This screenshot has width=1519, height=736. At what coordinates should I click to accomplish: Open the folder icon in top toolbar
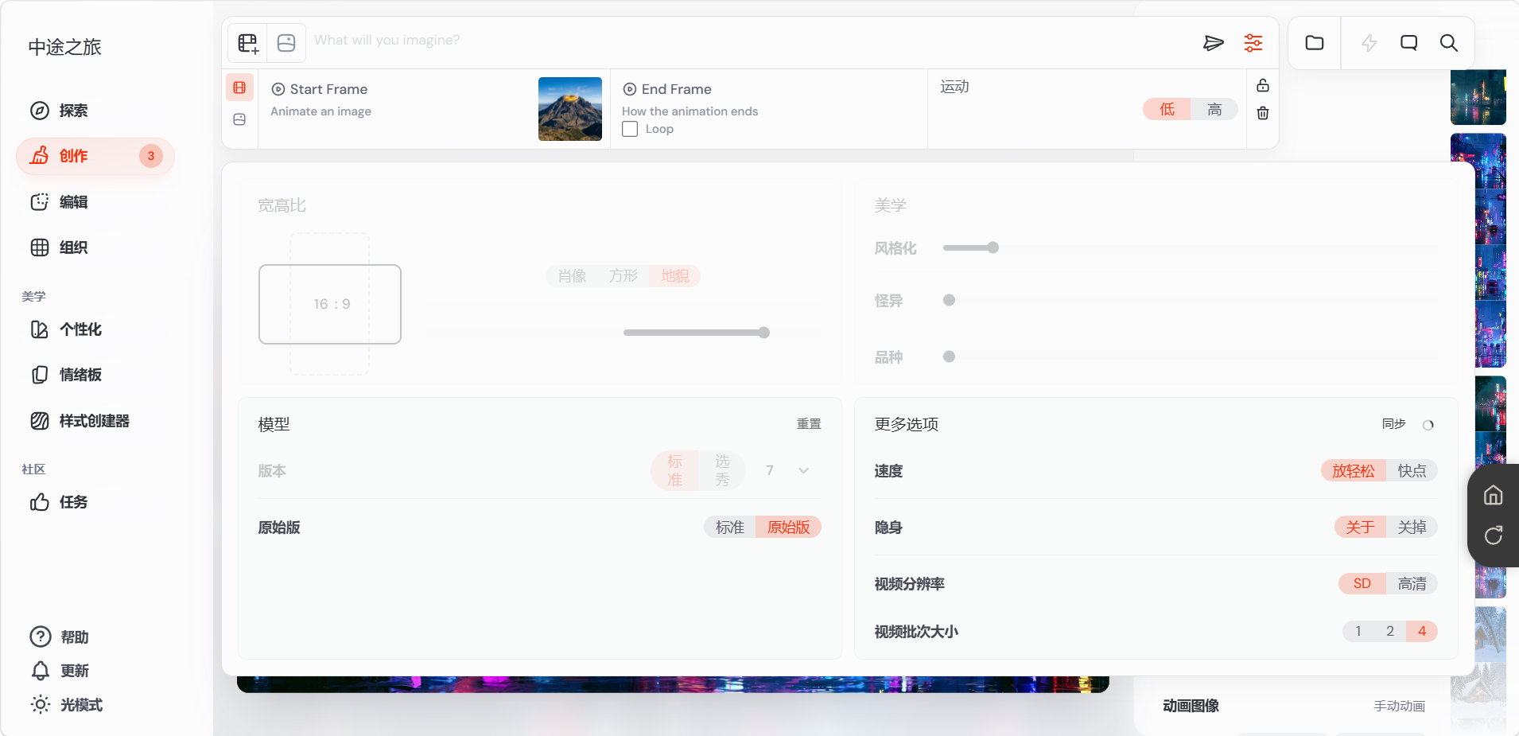coord(1315,43)
